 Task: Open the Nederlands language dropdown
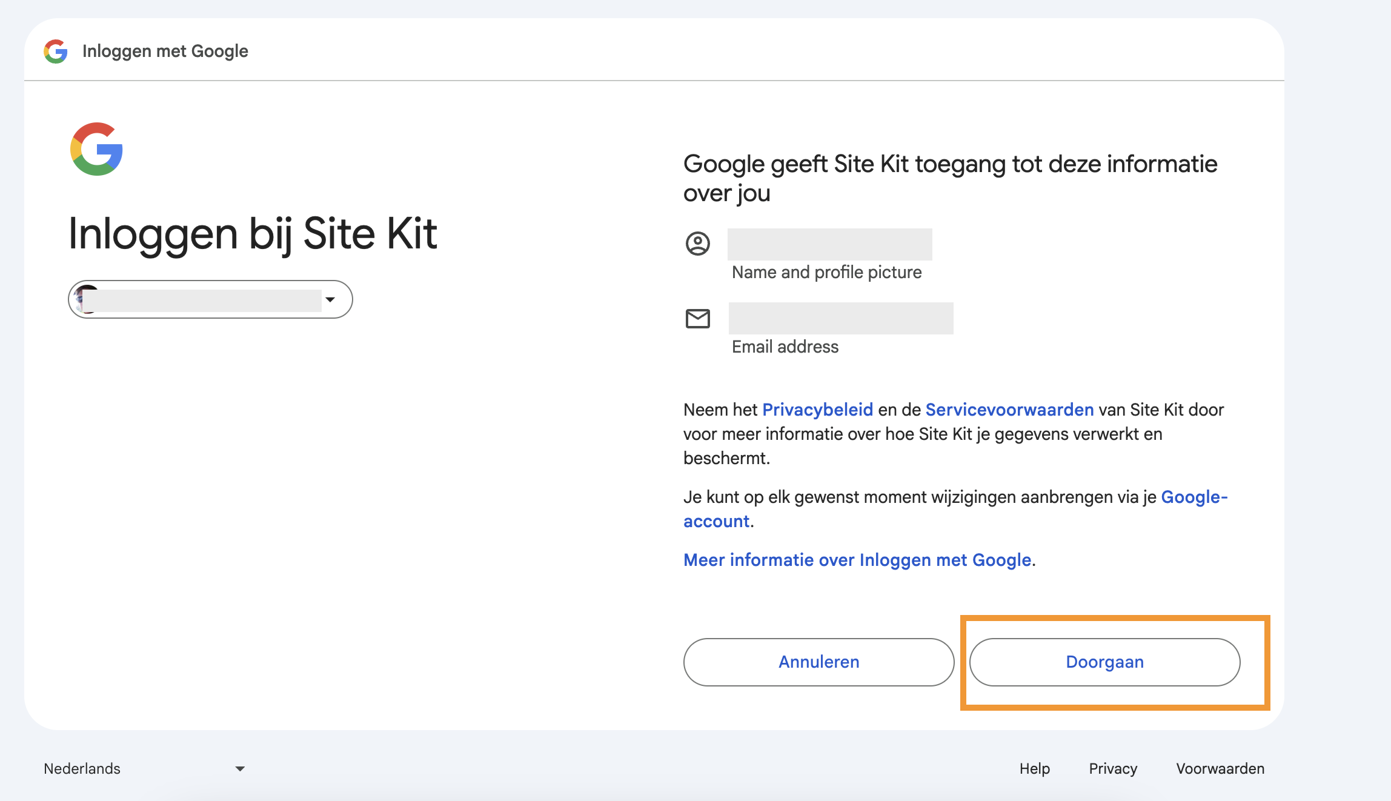pyautogui.click(x=82, y=768)
